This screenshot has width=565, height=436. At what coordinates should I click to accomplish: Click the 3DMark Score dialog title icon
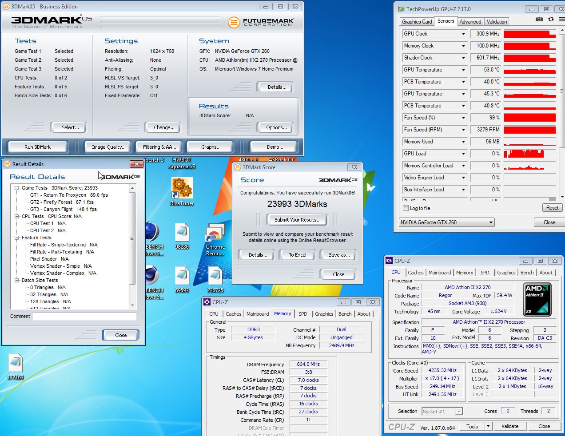tap(237, 167)
